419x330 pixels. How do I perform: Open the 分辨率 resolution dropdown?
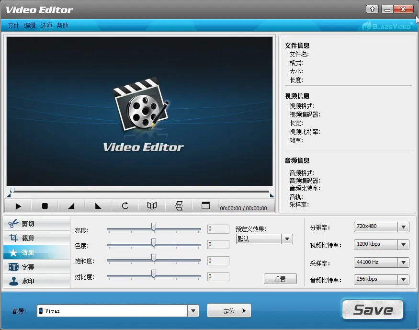(404, 227)
